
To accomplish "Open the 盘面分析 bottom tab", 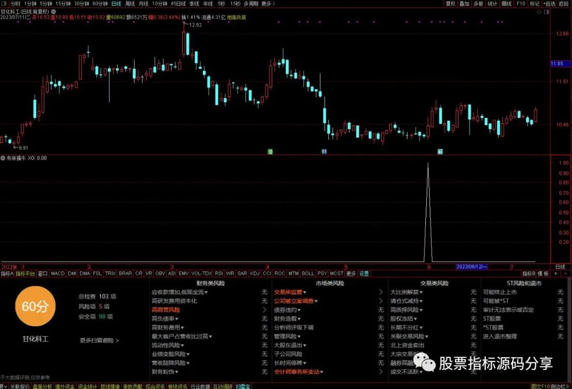I will [42, 386].
